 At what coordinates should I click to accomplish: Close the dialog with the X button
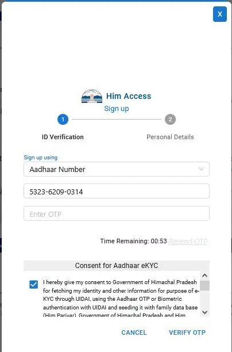pyautogui.click(x=220, y=14)
